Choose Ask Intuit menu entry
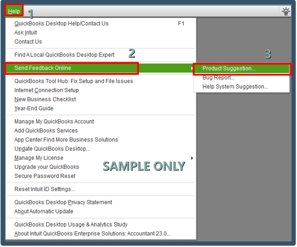The image size is (297, 247). coord(26,32)
